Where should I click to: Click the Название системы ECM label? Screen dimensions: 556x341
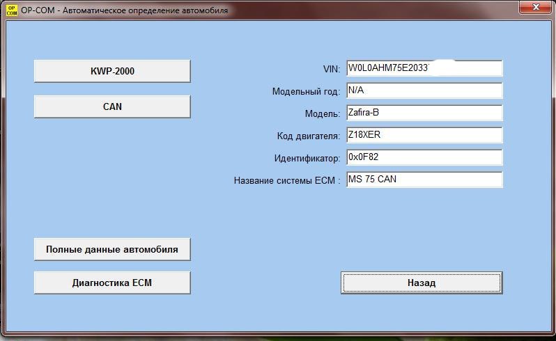pyautogui.click(x=287, y=181)
